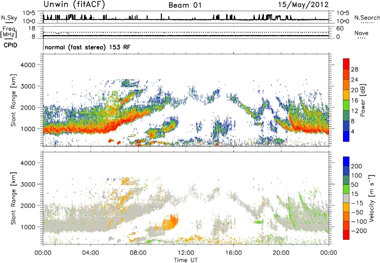Select the 'Power [dB]' colorbar title

[362, 100]
